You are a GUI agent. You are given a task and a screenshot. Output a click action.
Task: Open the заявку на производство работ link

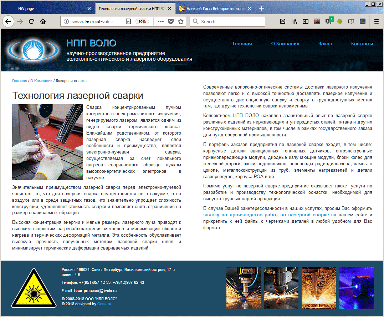click(266, 215)
